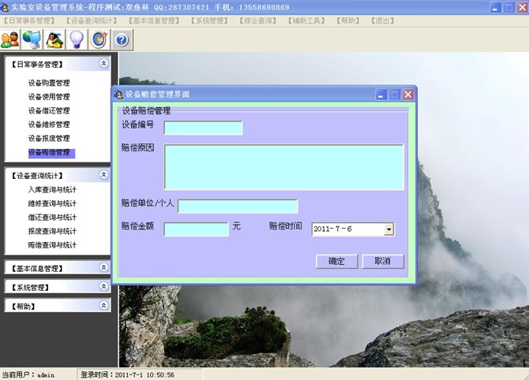Expand the 系统管理 sidebar panel
529x380 pixels.
click(103, 287)
